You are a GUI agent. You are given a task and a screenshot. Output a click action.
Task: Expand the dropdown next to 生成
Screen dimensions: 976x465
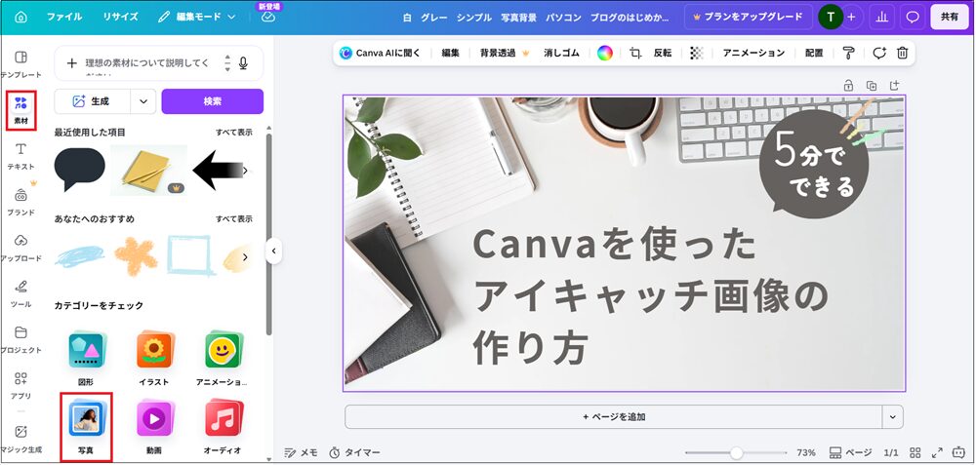pyautogui.click(x=143, y=101)
